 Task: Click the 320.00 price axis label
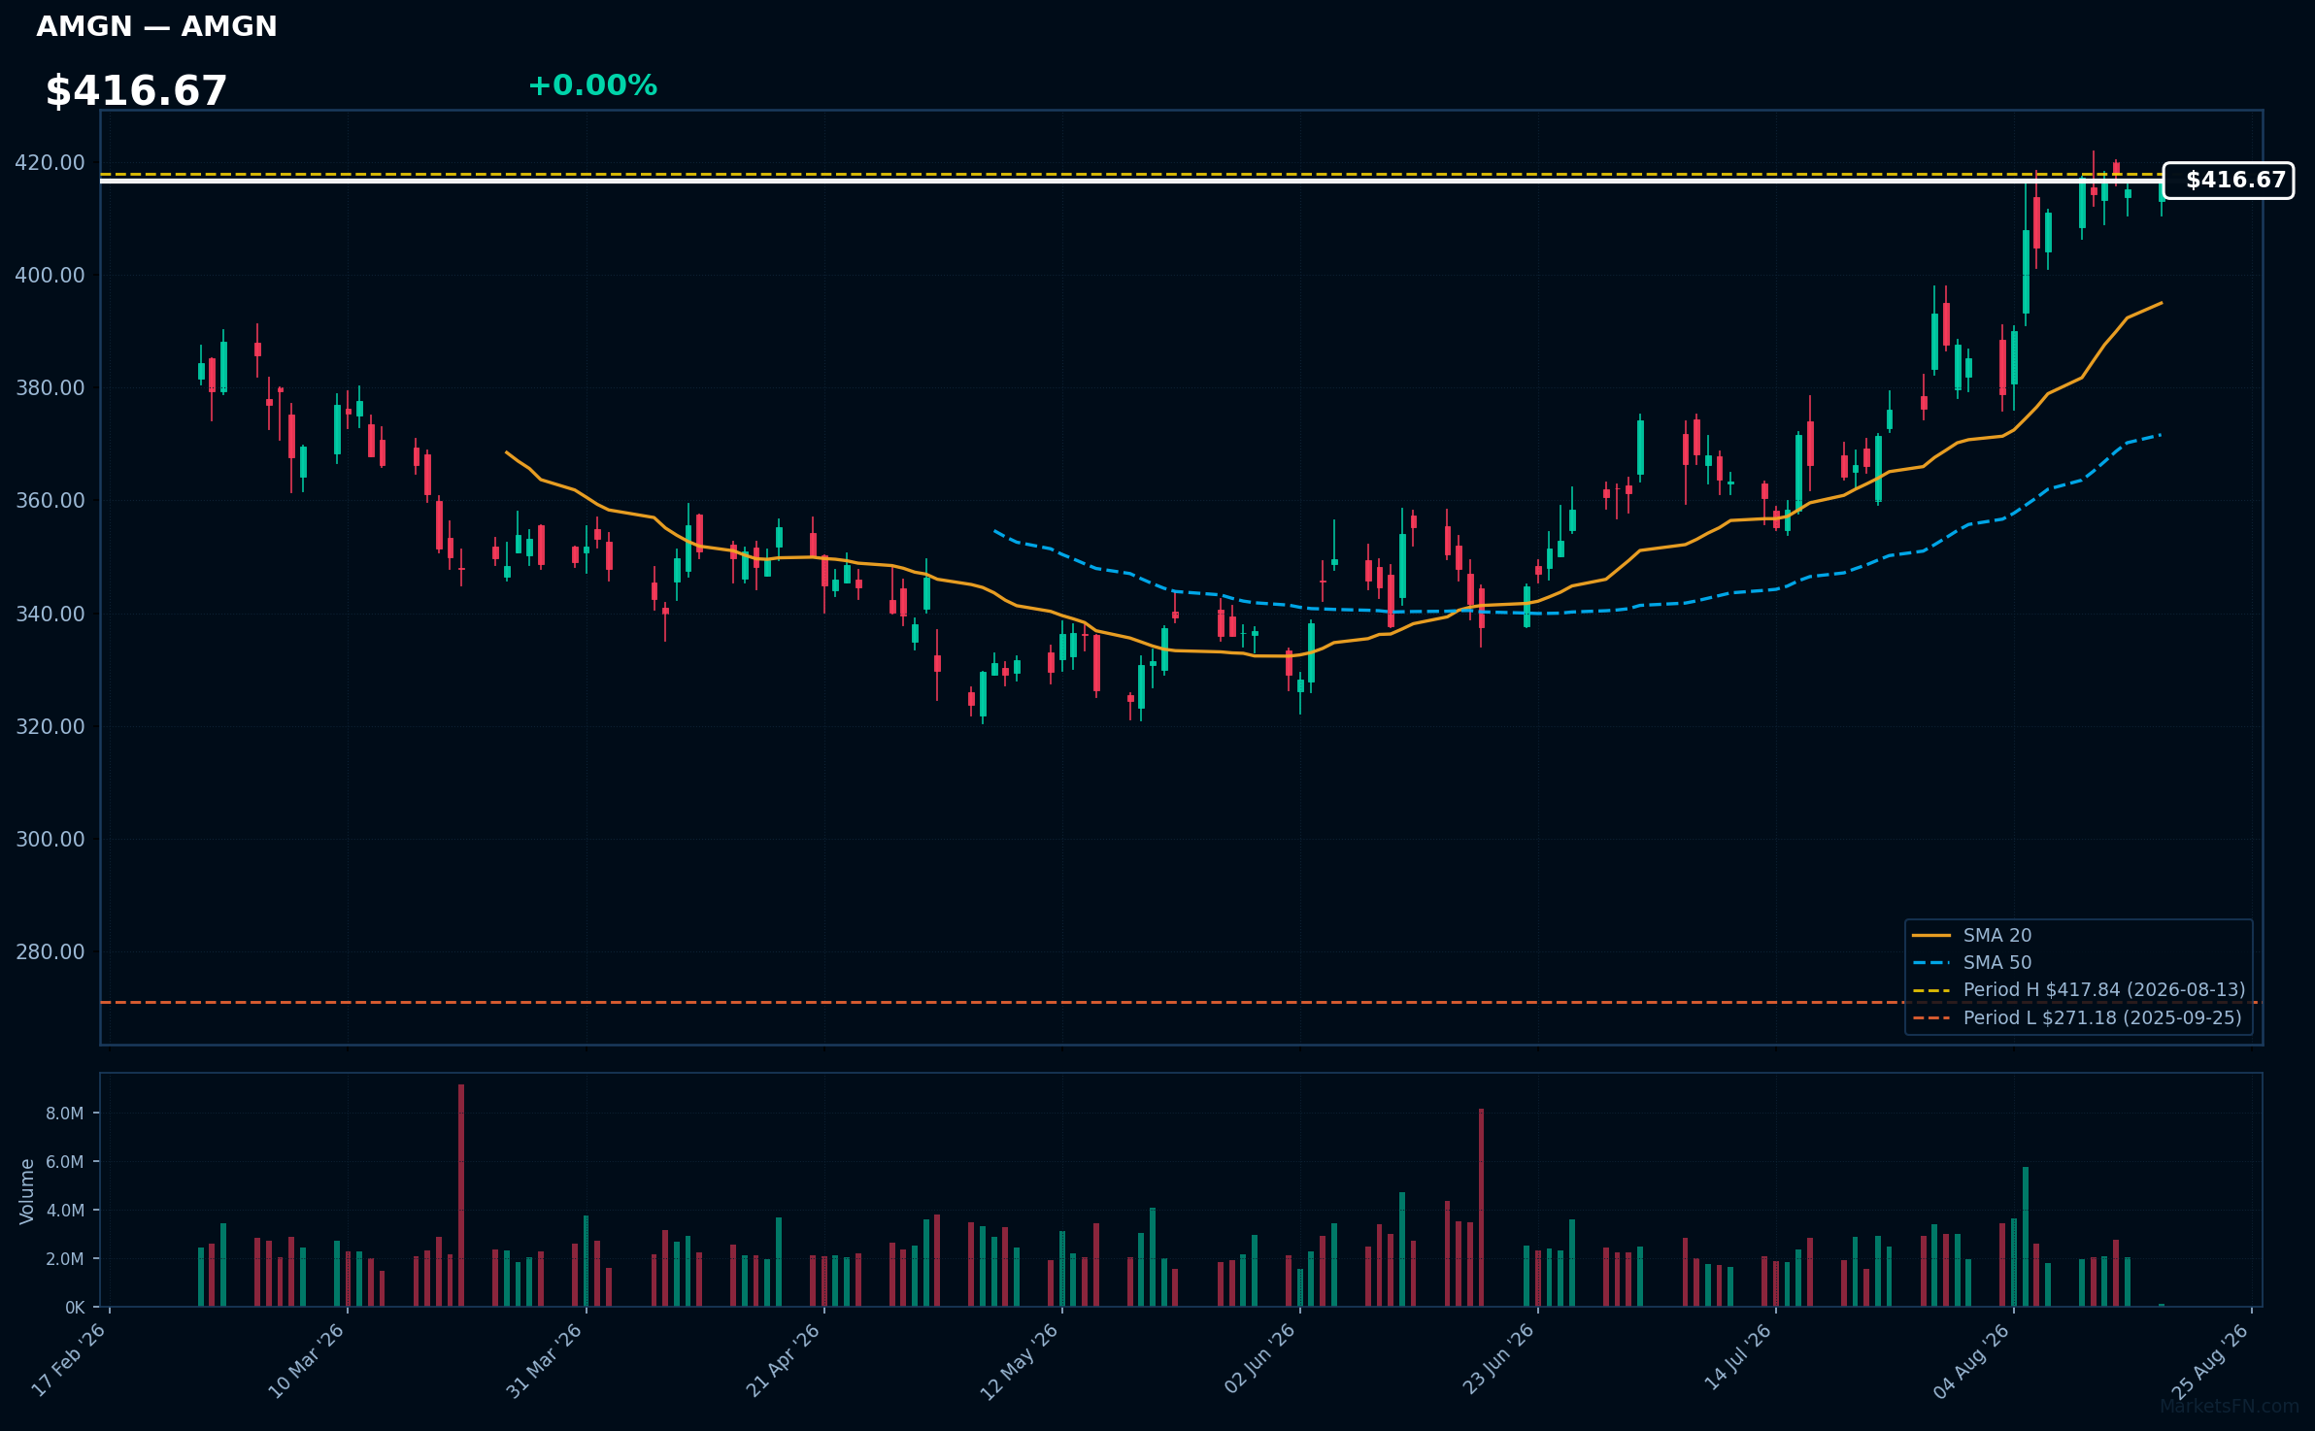click(x=50, y=726)
